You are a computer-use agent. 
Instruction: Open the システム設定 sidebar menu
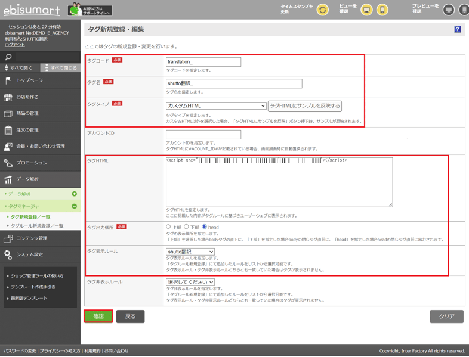[40, 254]
